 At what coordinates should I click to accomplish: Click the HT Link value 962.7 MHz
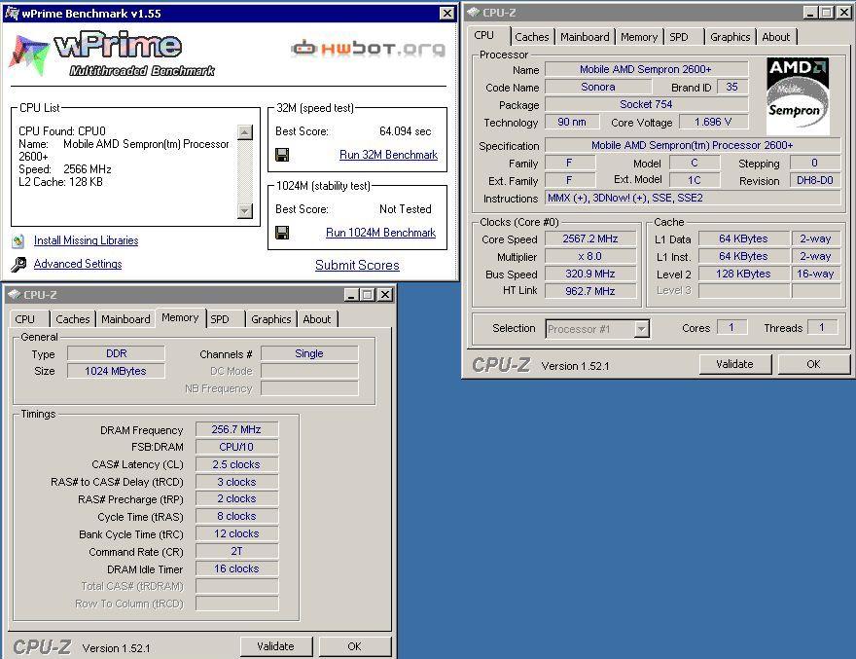pos(590,291)
